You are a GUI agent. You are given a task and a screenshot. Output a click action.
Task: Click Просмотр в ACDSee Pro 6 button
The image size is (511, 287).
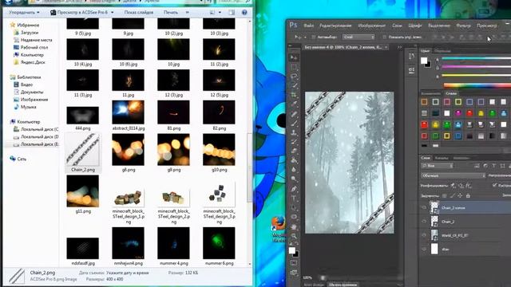pos(78,13)
